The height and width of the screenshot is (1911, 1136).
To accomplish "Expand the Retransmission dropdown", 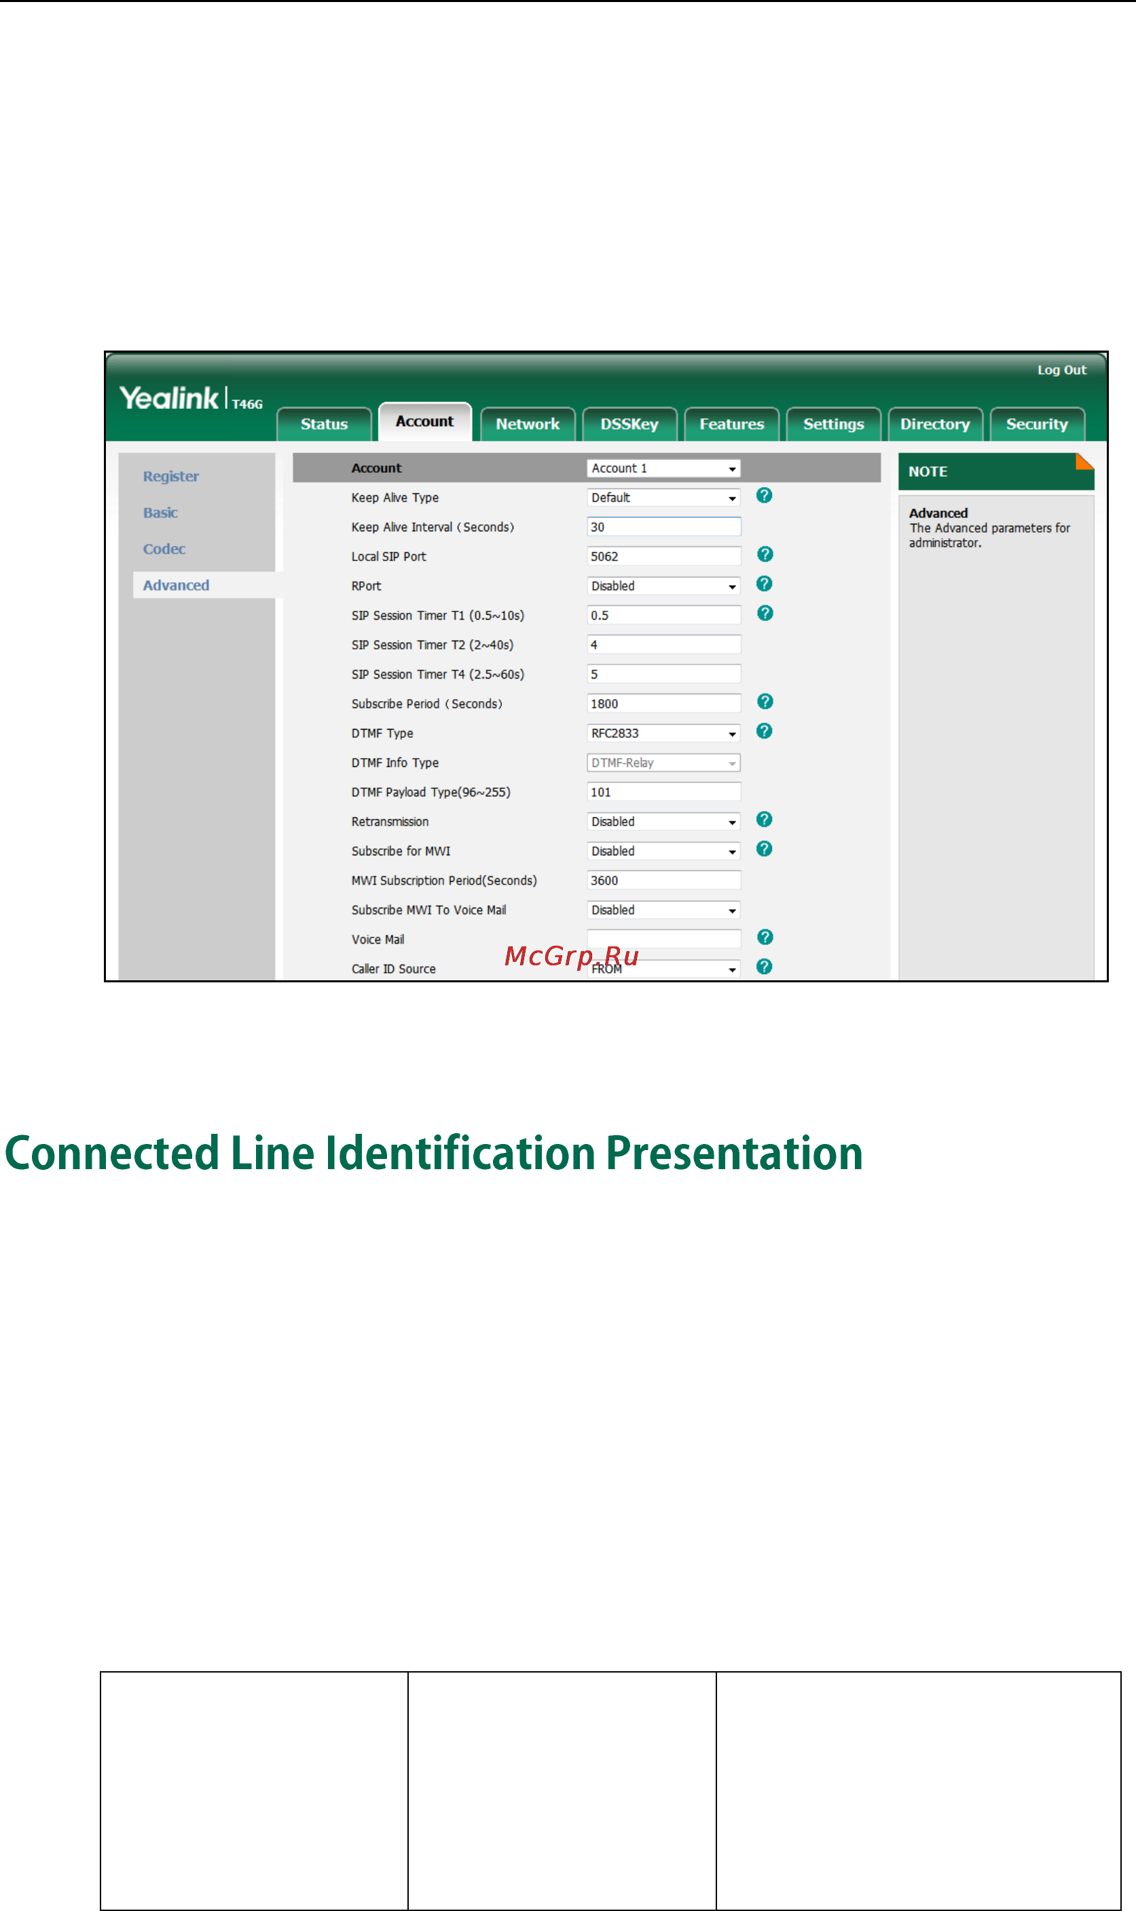I will tap(663, 821).
